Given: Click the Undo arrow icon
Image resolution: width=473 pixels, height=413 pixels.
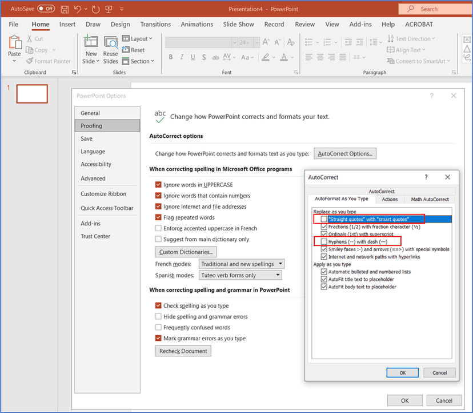Looking at the screenshot, I should coord(78,9).
